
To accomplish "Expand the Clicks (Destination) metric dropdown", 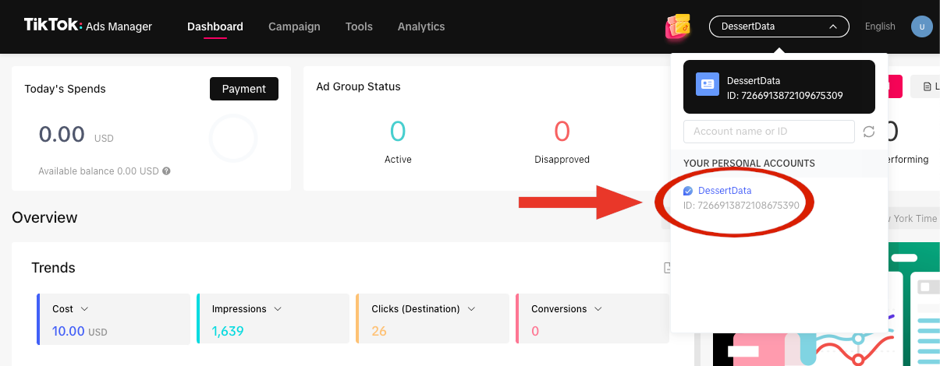I will click(471, 309).
